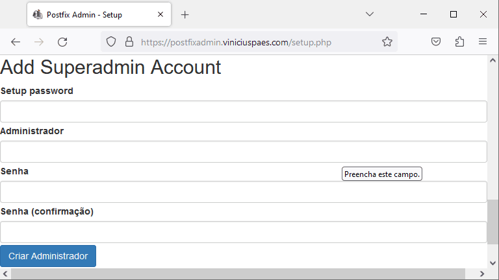Focus the Senha (confirmação) field
The width and height of the screenshot is (499, 280).
[x=244, y=232]
